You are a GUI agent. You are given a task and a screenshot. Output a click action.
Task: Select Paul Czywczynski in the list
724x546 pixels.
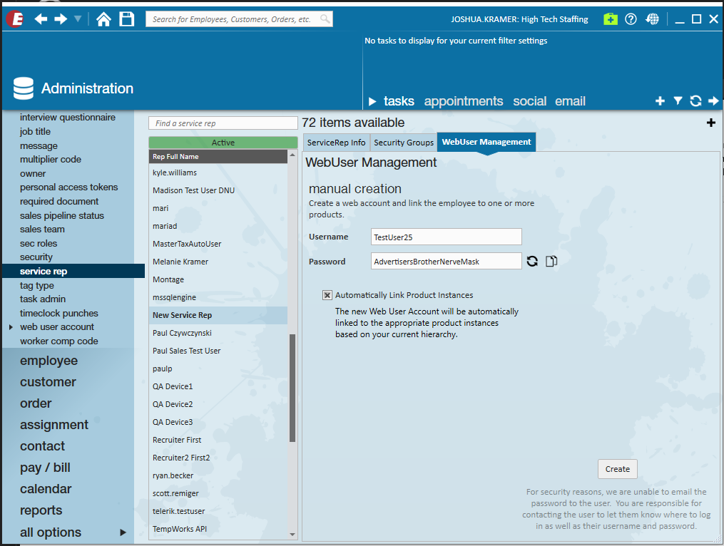point(218,333)
